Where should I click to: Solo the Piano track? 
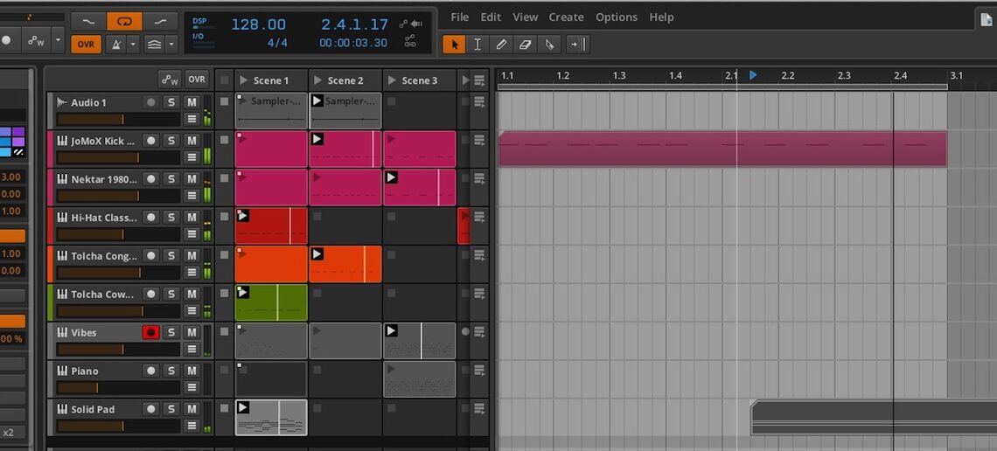click(x=171, y=371)
